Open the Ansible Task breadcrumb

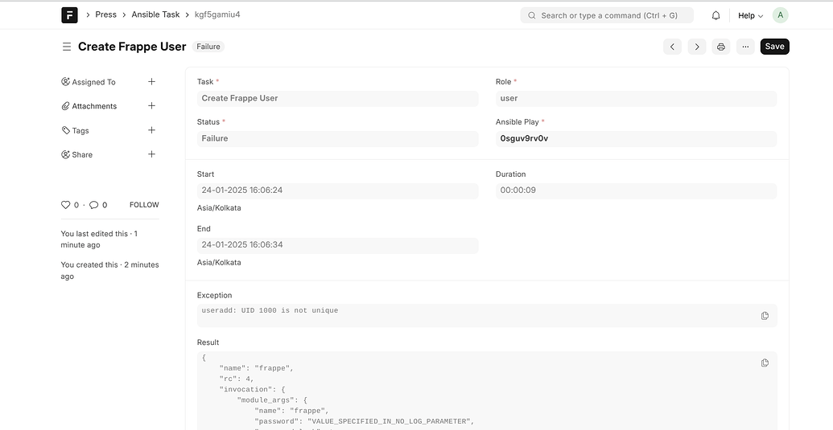pyautogui.click(x=155, y=14)
